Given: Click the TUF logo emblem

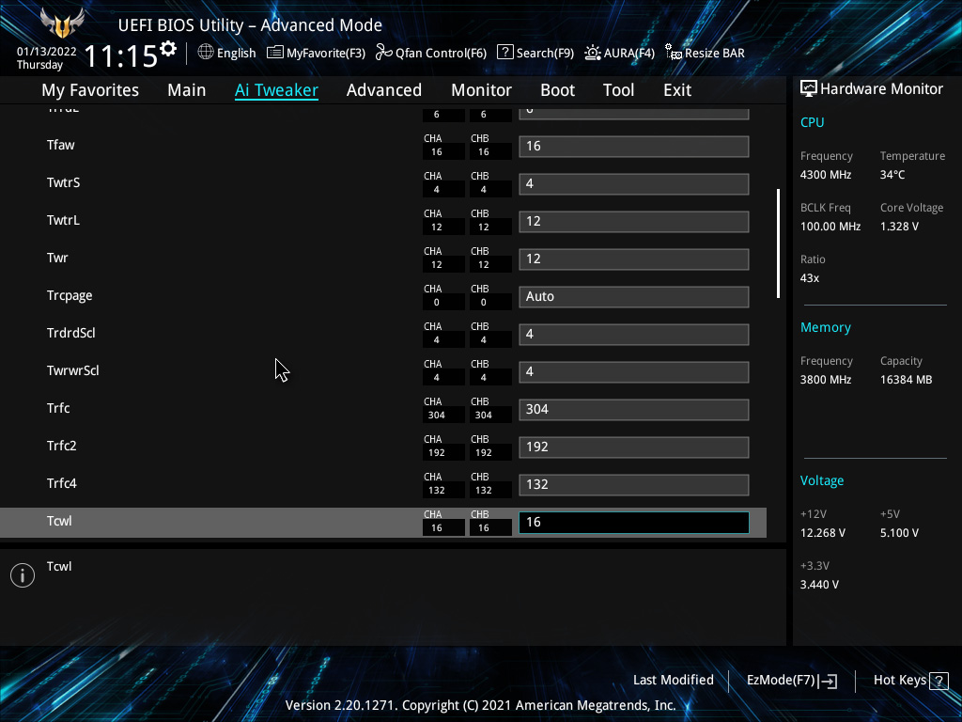Looking at the screenshot, I should pyautogui.click(x=61, y=24).
